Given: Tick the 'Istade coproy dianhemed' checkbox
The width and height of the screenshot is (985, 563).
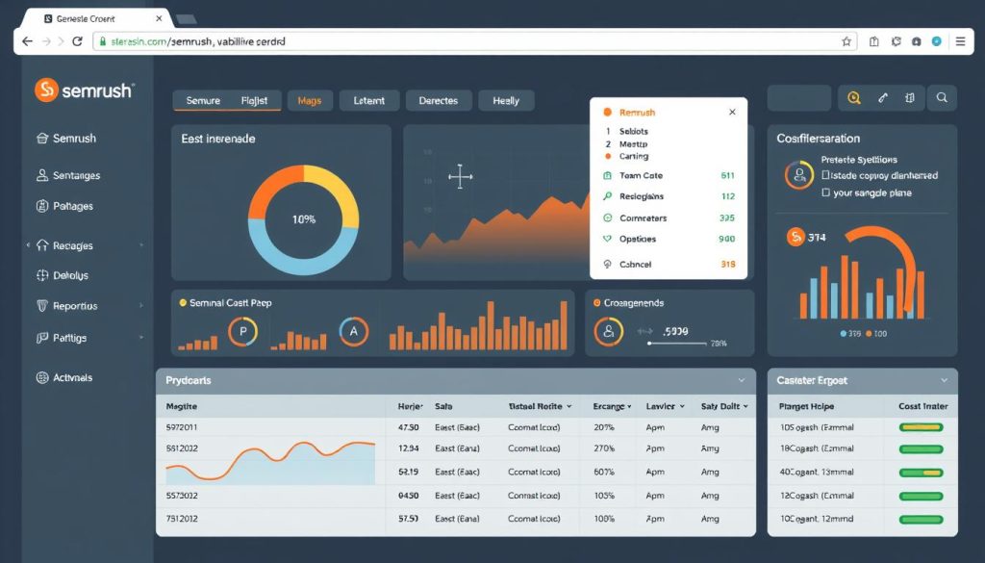Looking at the screenshot, I should (825, 176).
